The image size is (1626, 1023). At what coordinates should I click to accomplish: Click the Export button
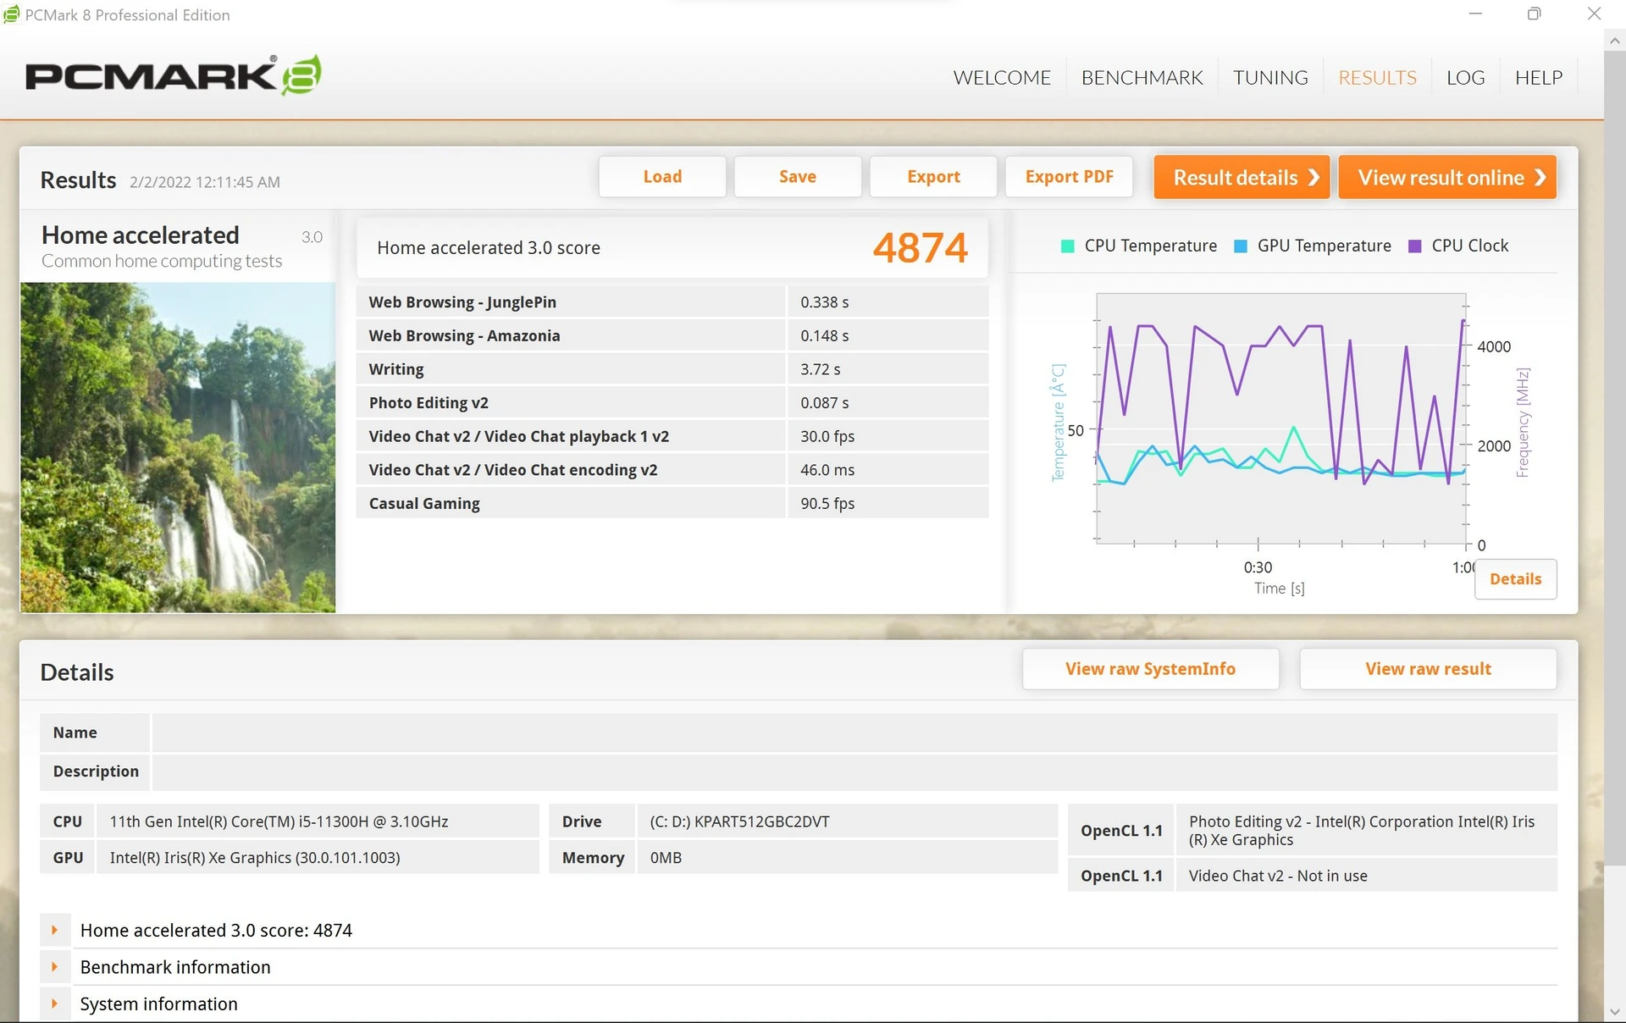click(x=933, y=177)
